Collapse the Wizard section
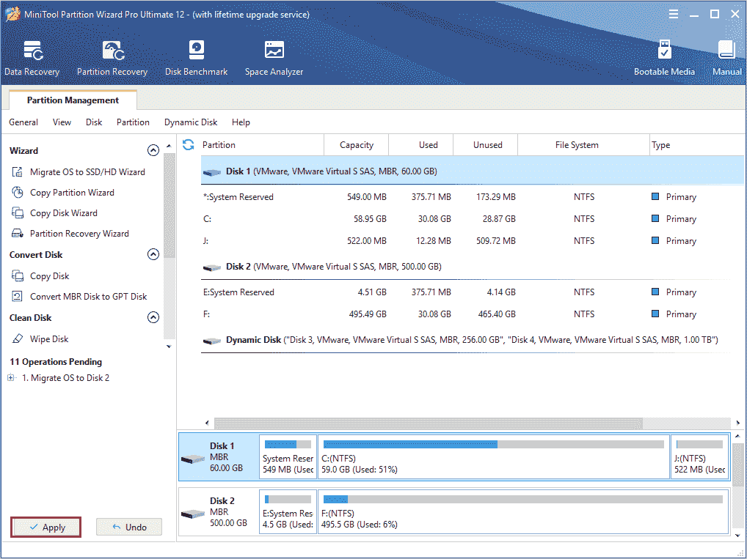Image resolution: width=747 pixels, height=559 pixels. (x=153, y=150)
